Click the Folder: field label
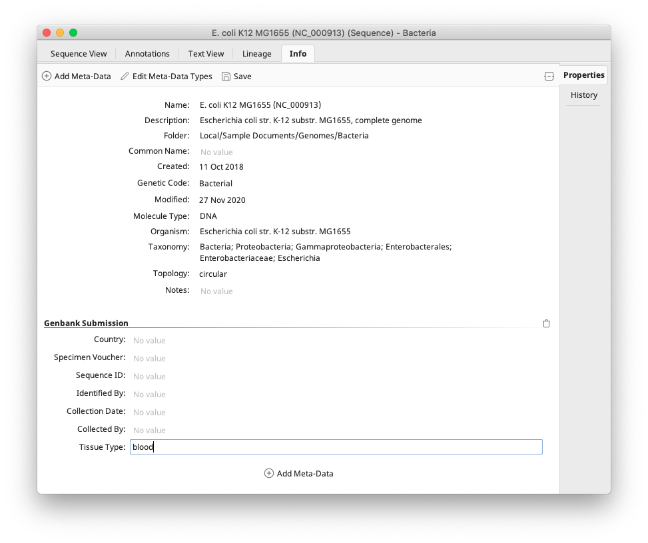The height and width of the screenshot is (543, 648). 176,136
